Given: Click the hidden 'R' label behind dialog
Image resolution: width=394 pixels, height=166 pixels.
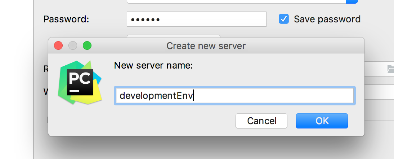Looking at the screenshot, I should click(46, 69).
